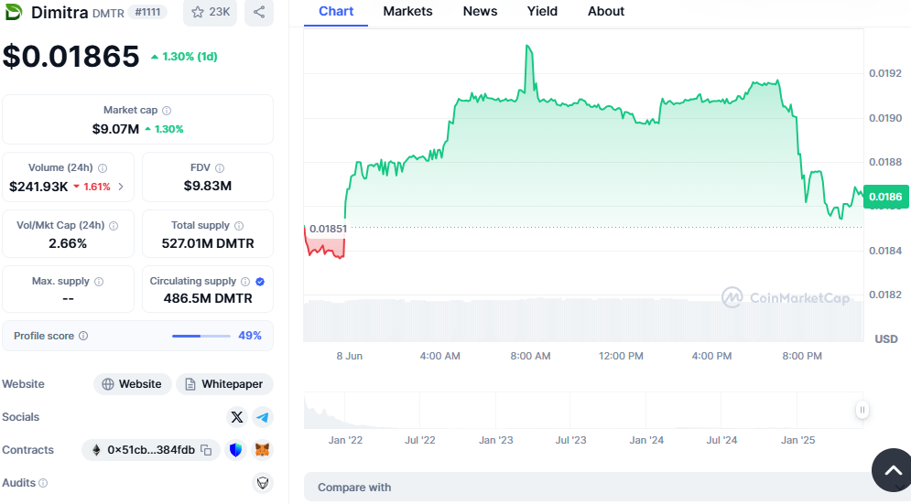Click Max. supply info icon

(99, 282)
